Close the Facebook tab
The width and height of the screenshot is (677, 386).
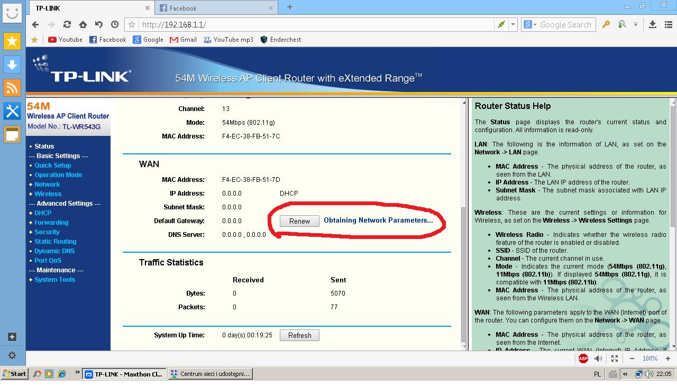pos(271,8)
